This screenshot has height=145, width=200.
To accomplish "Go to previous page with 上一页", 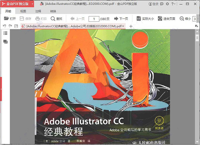I will click(x=77, y=19).
